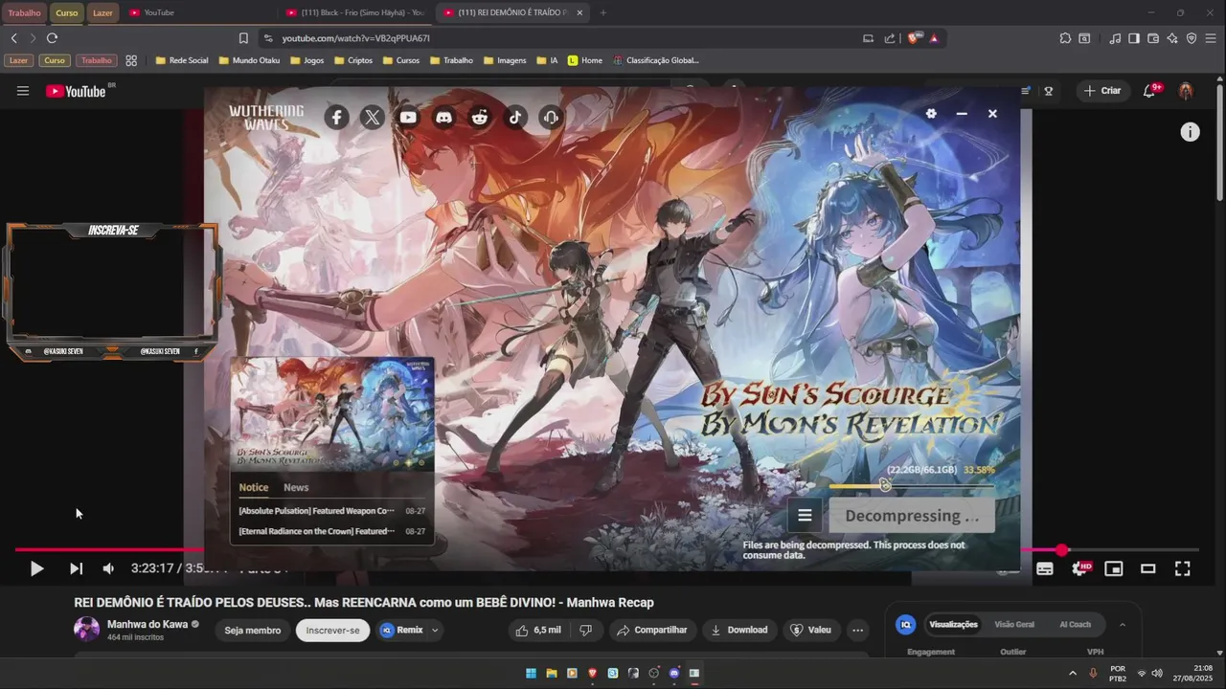Click the Seja membro button
The width and height of the screenshot is (1226, 689).
(x=253, y=631)
